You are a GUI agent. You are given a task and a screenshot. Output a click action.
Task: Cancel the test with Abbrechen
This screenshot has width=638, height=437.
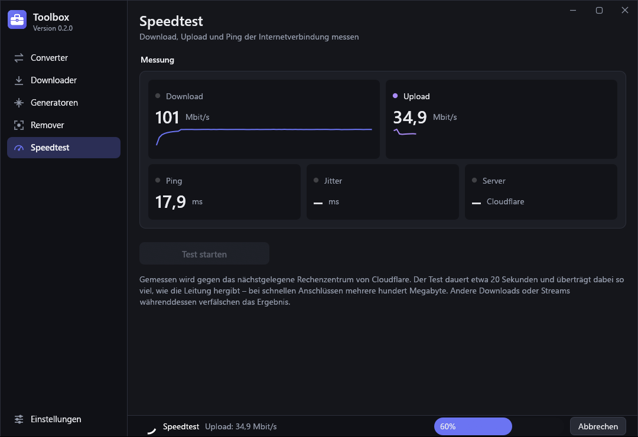point(598,426)
